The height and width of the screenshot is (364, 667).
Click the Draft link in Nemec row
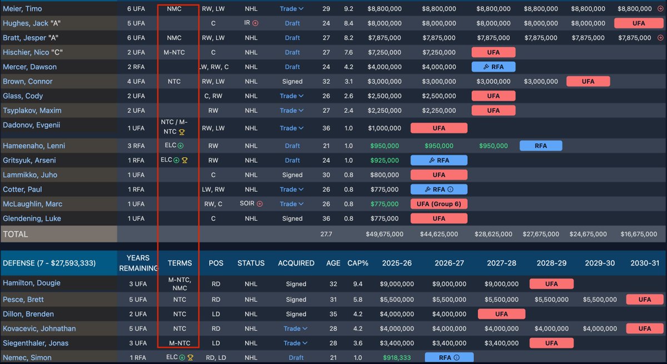[296, 357]
